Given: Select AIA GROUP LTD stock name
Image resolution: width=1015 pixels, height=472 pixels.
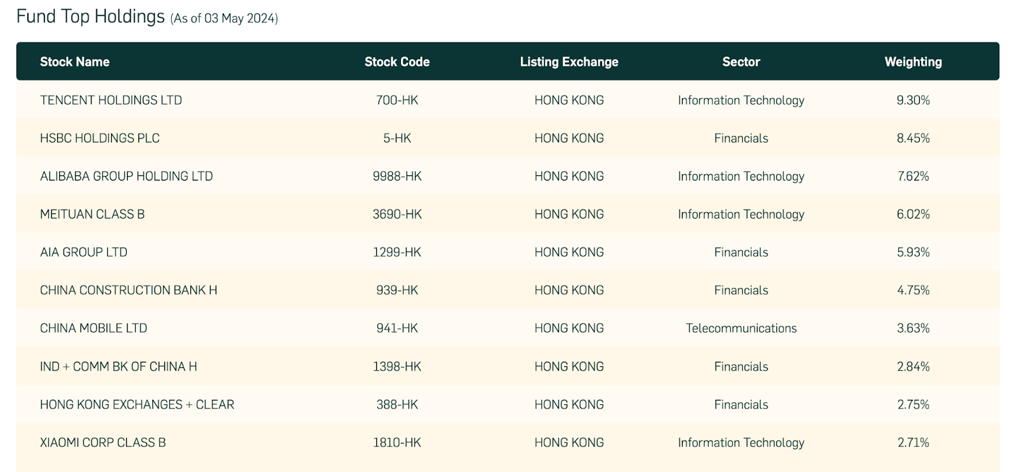Looking at the screenshot, I should (84, 252).
